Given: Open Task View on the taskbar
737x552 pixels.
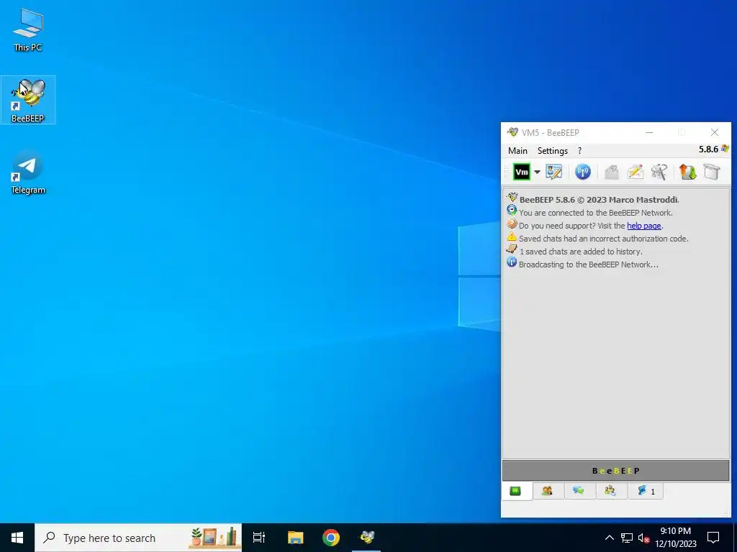Looking at the screenshot, I should [259, 538].
